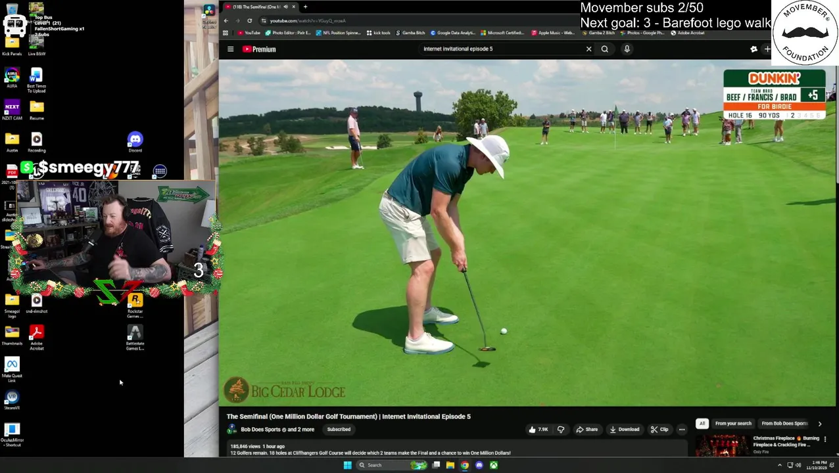Open the OculusMirror shortcut
The height and width of the screenshot is (473, 839).
click(x=12, y=435)
